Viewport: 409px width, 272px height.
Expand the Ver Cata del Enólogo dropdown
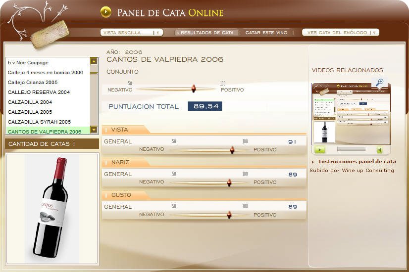tap(340, 32)
